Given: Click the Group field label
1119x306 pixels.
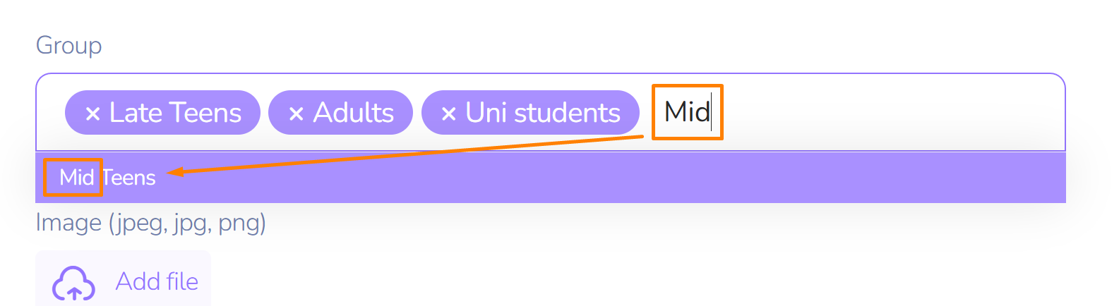Looking at the screenshot, I should 68,45.
